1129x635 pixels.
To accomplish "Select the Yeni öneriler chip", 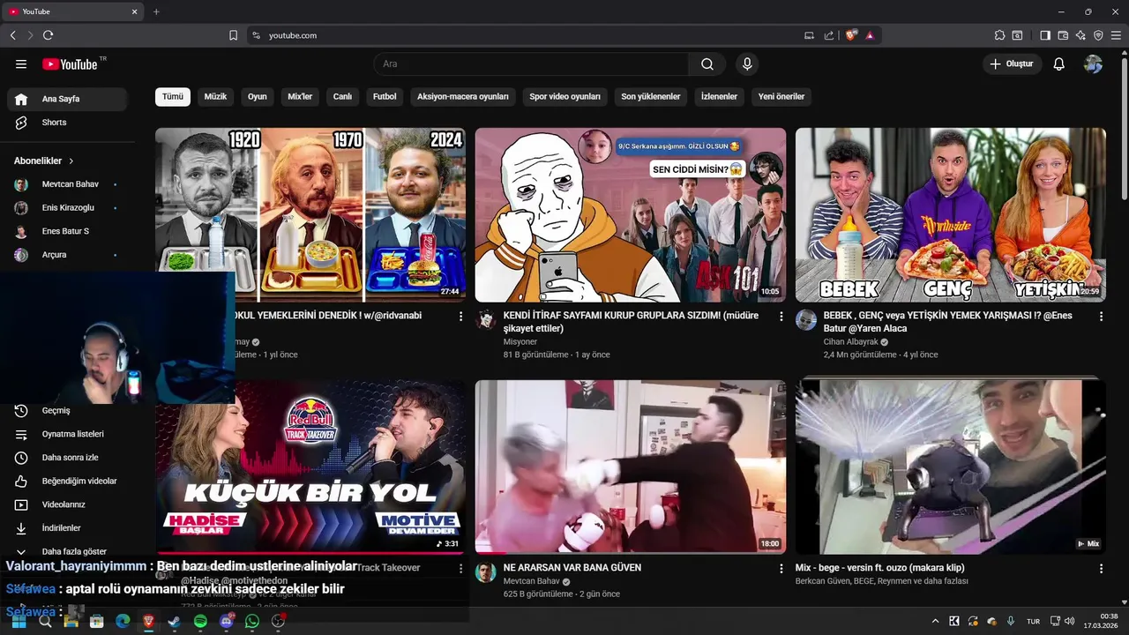I will (x=781, y=96).
